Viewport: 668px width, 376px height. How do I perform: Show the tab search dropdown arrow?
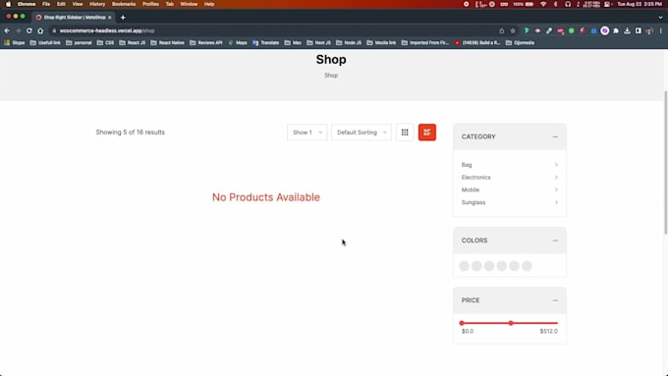point(660,18)
